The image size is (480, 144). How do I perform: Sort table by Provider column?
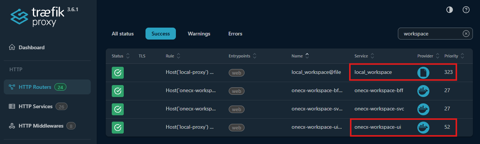tap(428, 56)
